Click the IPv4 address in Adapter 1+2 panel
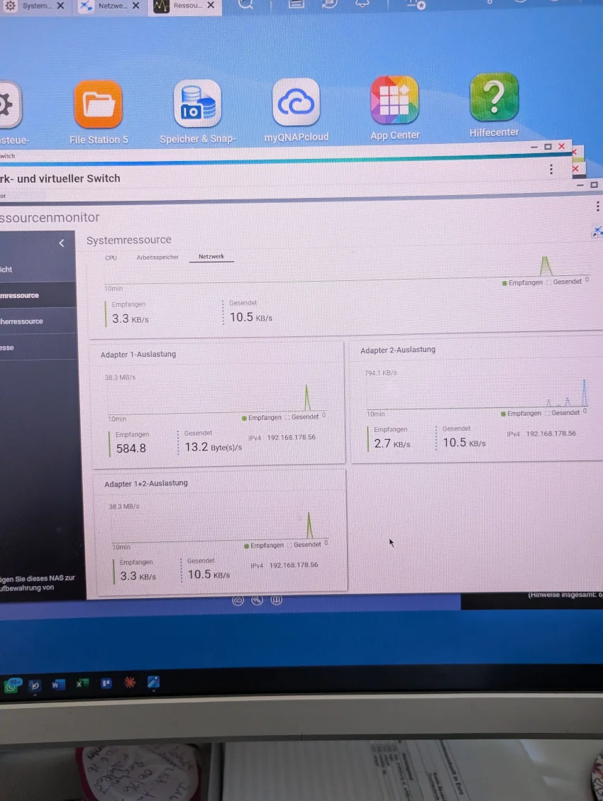This screenshot has width=603, height=801. [293, 565]
